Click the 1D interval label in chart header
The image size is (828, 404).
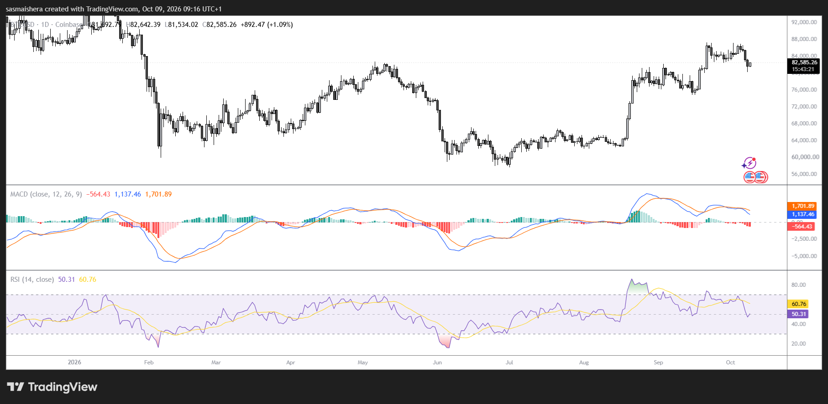click(45, 25)
